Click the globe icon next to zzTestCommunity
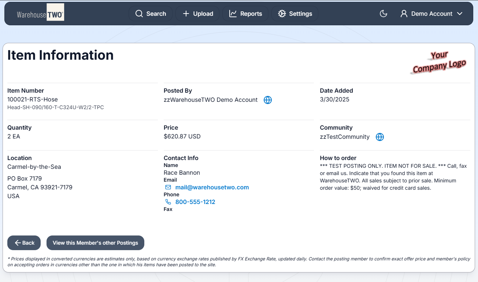This screenshot has width=478, height=282. click(380, 137)
